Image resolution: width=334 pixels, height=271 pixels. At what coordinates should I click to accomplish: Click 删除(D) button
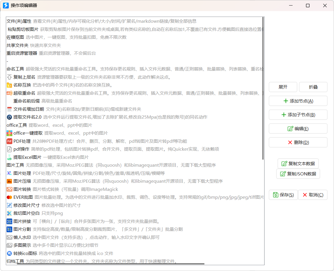point(298,142)
